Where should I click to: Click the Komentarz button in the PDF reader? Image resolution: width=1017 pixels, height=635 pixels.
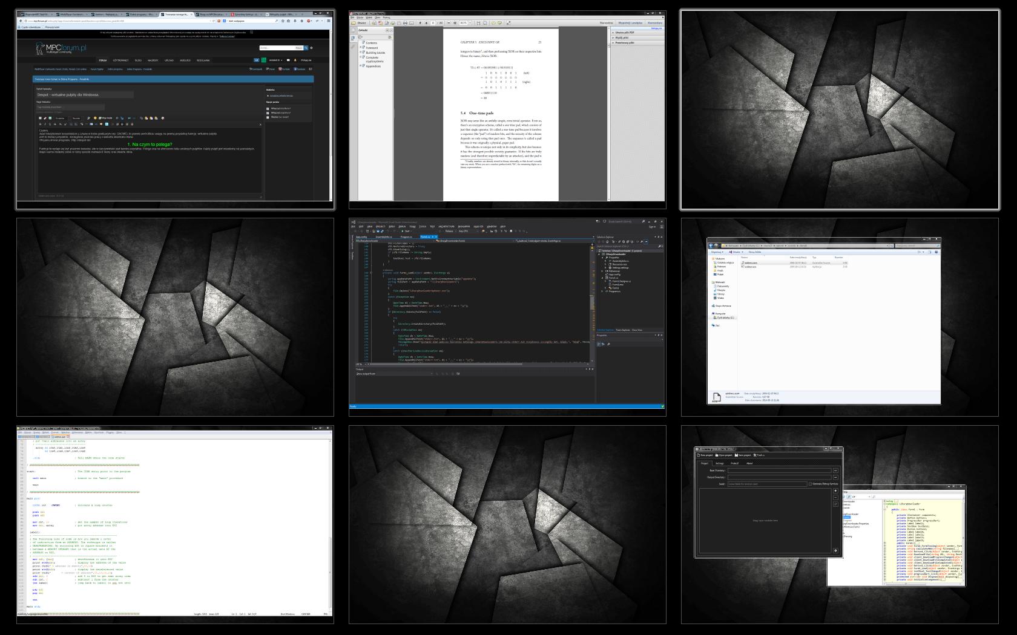(655, 23)
